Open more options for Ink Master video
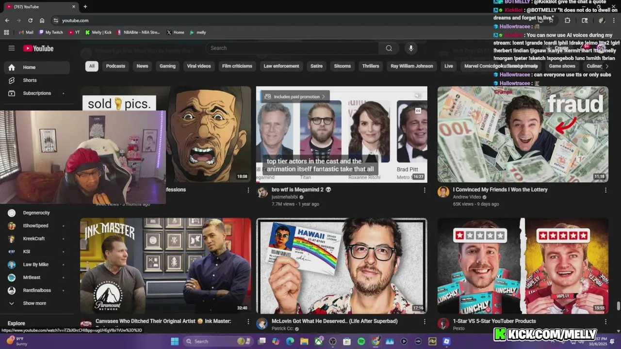Viewport: 621px width, 349px height. click(248, 321)
